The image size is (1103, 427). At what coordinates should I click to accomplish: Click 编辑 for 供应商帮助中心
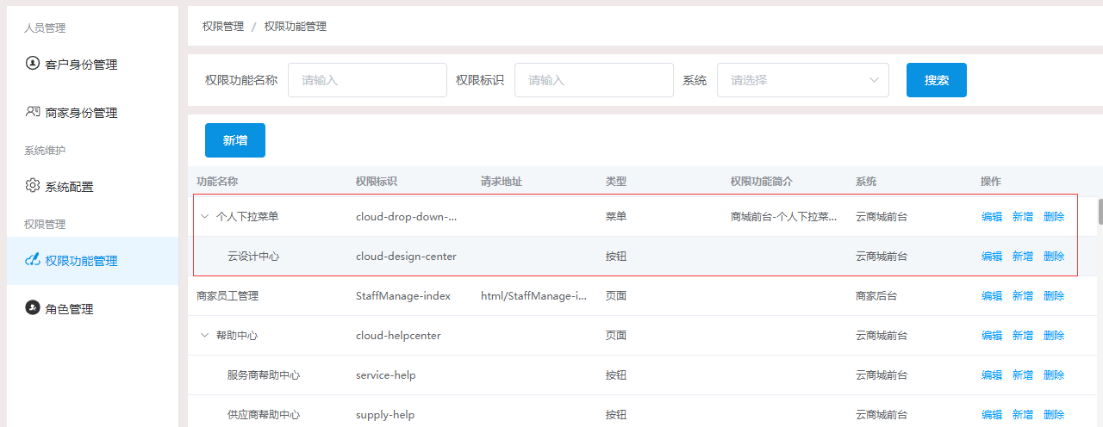tap(992, 415)
